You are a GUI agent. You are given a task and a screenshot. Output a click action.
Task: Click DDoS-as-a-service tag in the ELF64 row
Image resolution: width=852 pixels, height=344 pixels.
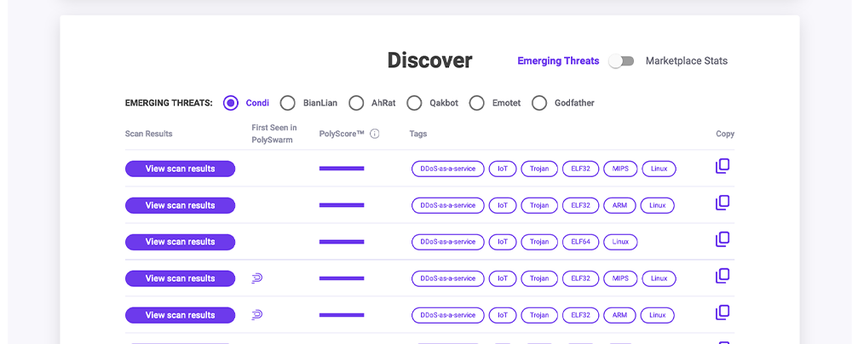coord(448,242)
